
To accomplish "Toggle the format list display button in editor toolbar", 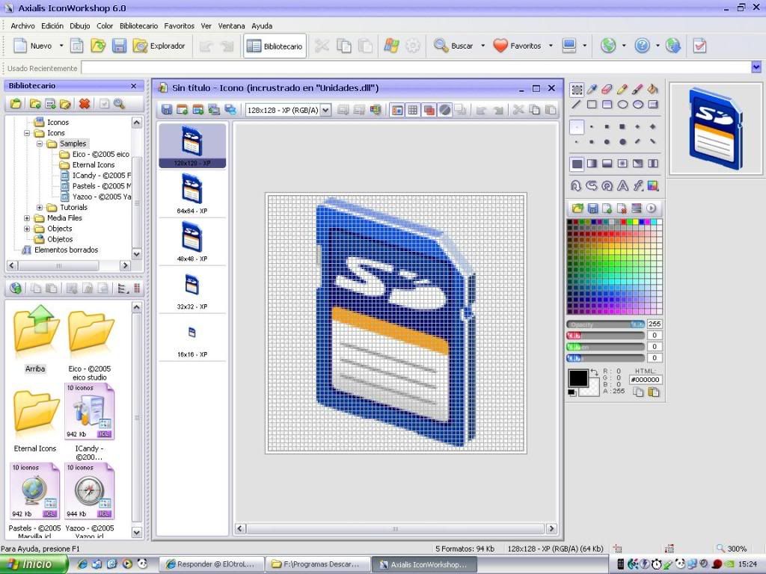I will click(397, 110).
